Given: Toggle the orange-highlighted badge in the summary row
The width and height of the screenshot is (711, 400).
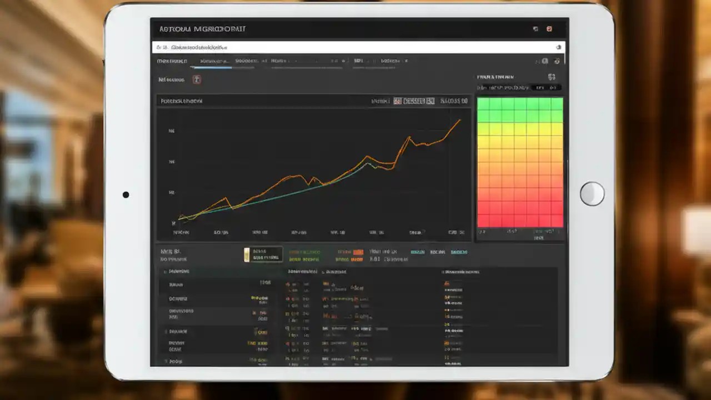Looking at the screenshot, I should [x=358, y=252].
